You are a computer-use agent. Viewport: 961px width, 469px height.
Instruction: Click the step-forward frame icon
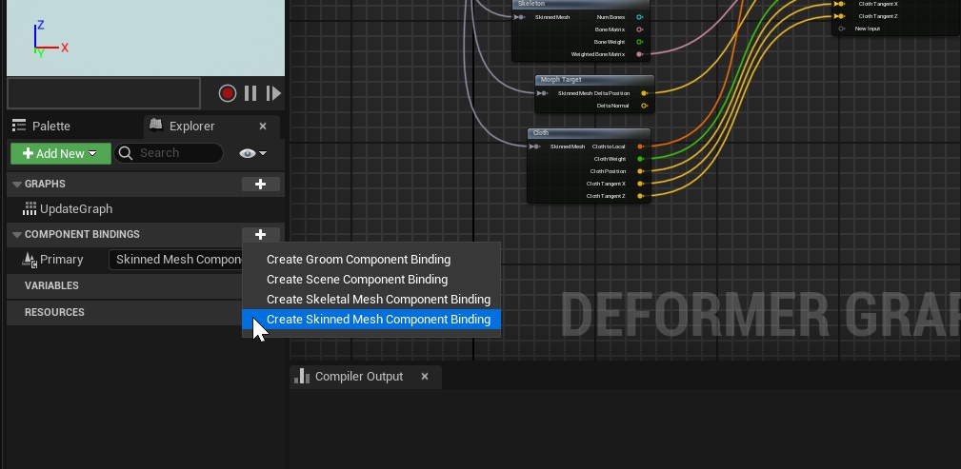tap(273, 93)
